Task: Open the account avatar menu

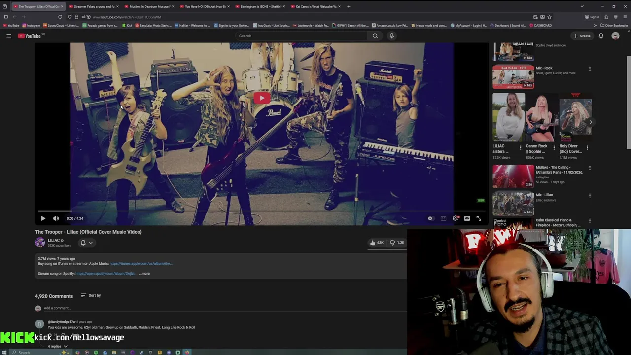Action: [x=615, y=35]
